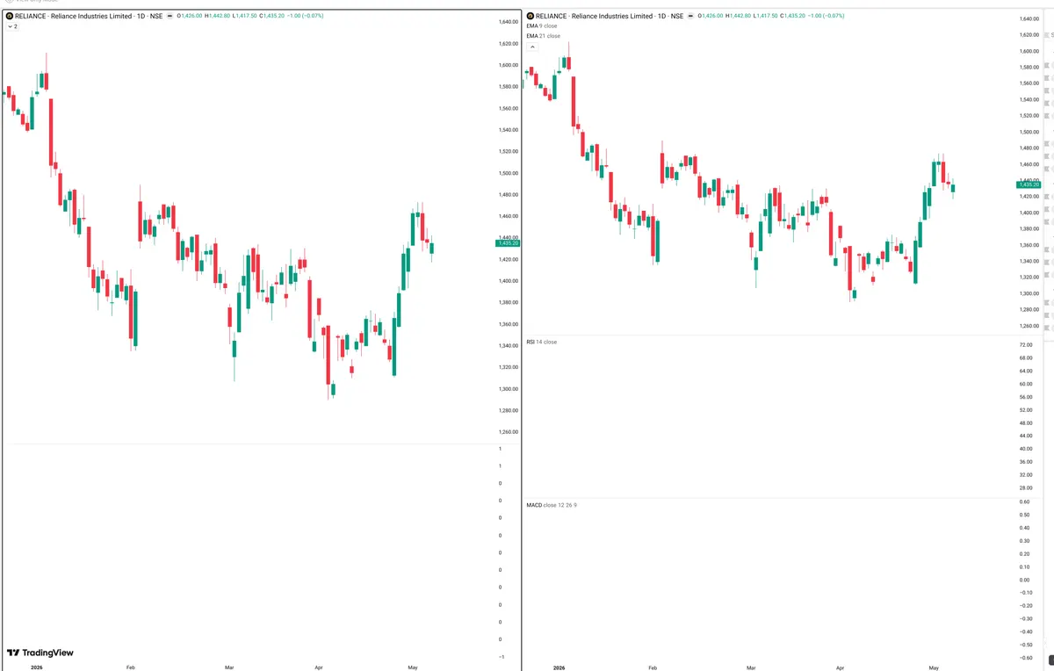Click current price label 1,435.20 on left chart
Viewport: 1054px width, 671px height.
(x=509, y=243)
